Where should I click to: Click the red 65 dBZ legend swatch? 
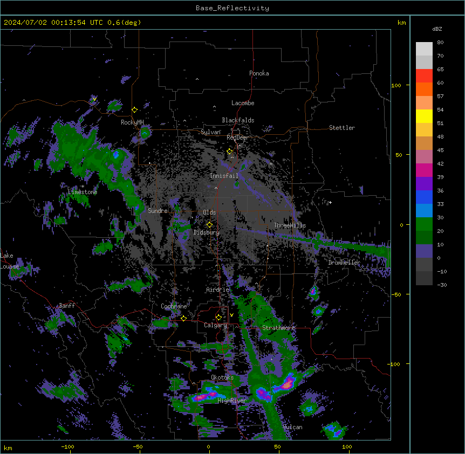pyautogui.click(x=424, y=76)
